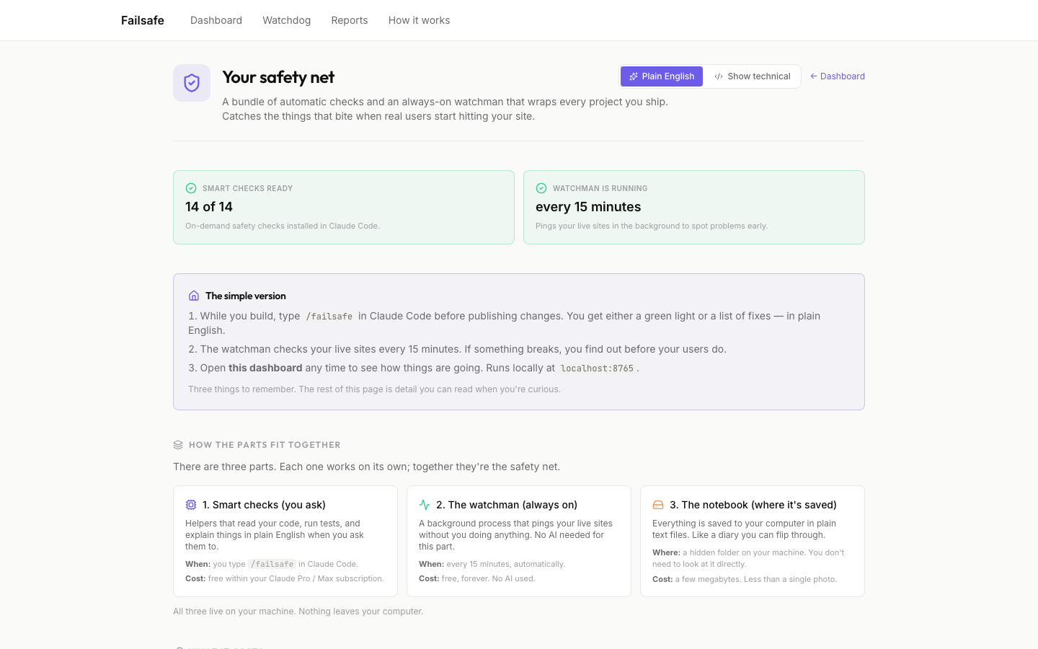
Task: Click the drive icon on The notebook card
Action: pos(658,505)
